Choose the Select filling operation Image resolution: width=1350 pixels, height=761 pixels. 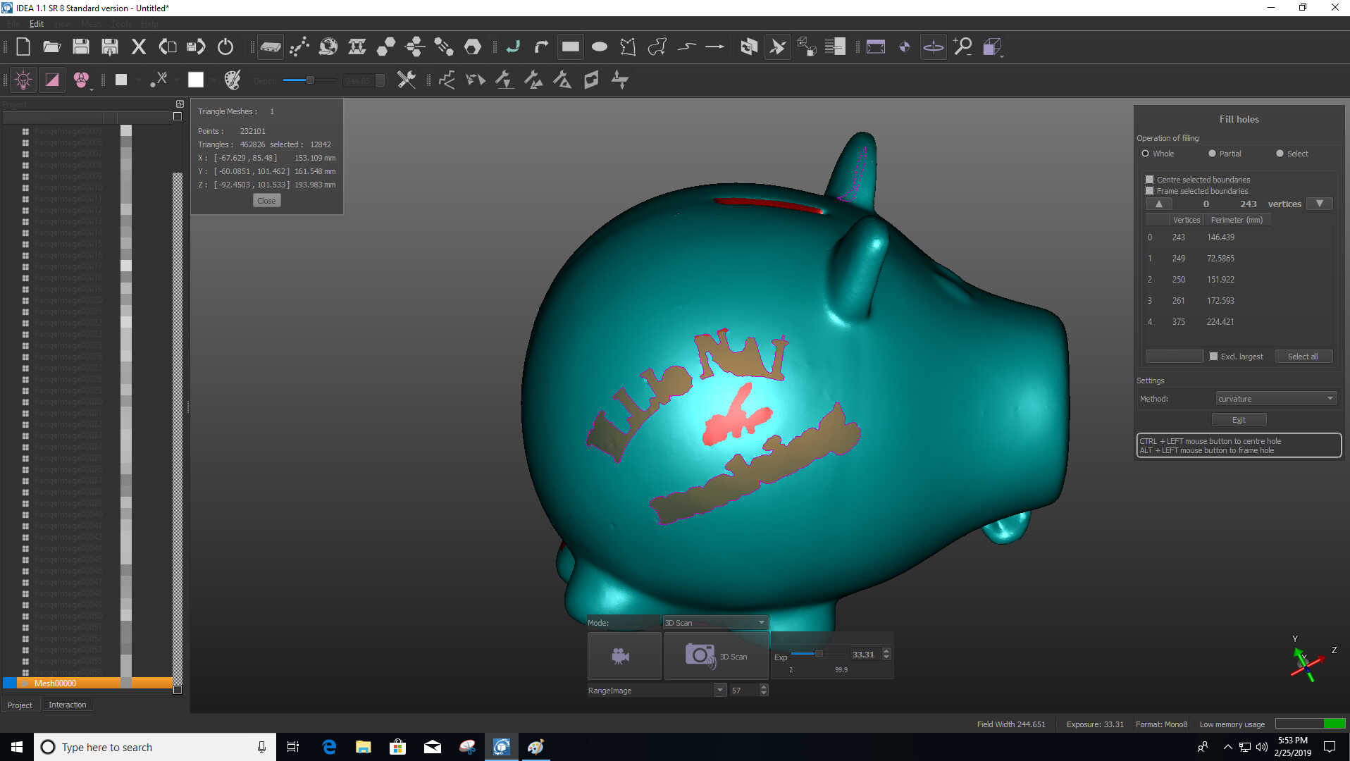[x=1292, y=154]
